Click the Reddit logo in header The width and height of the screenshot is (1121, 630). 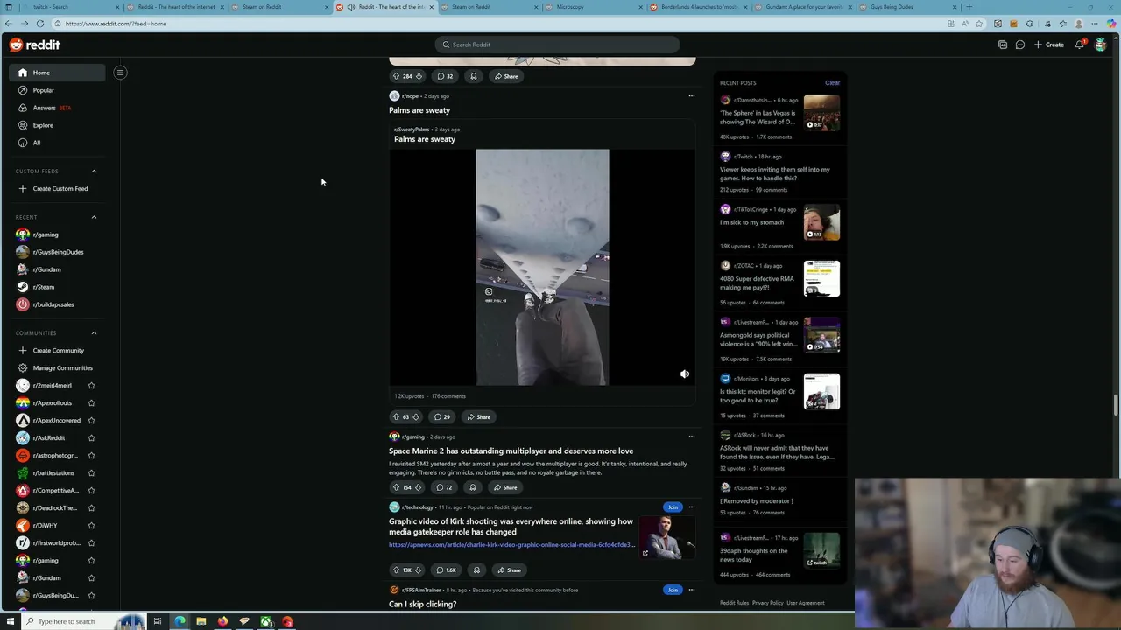[35, 45]
